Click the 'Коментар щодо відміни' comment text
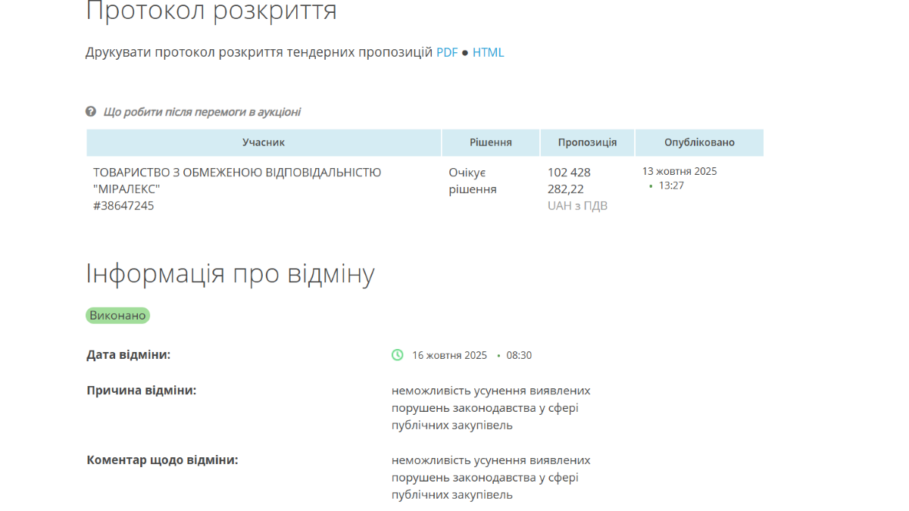The image size is (909, 511). click(490, 478)
